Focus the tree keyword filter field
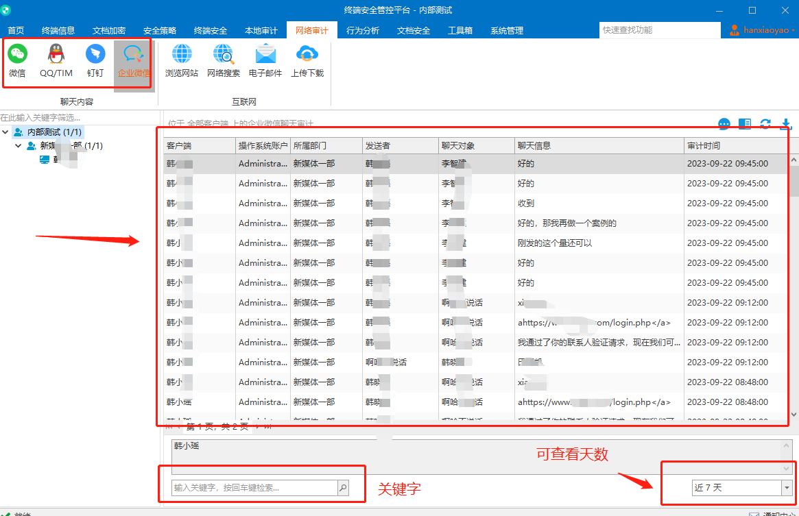 tap(80, 118)
